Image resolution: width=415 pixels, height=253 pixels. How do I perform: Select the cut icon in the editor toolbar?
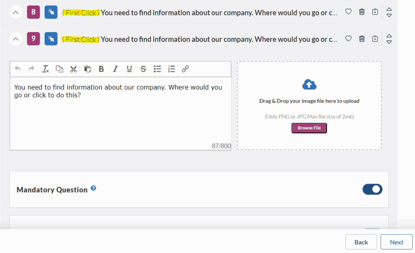click(x=73, y=69)
